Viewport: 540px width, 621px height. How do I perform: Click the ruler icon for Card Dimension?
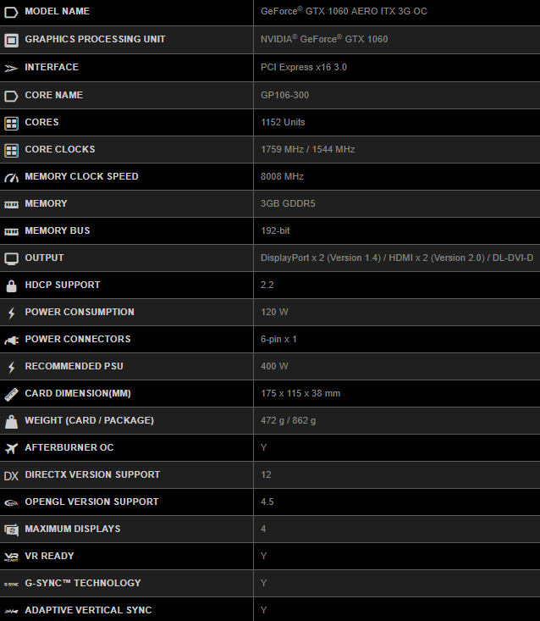11,394
